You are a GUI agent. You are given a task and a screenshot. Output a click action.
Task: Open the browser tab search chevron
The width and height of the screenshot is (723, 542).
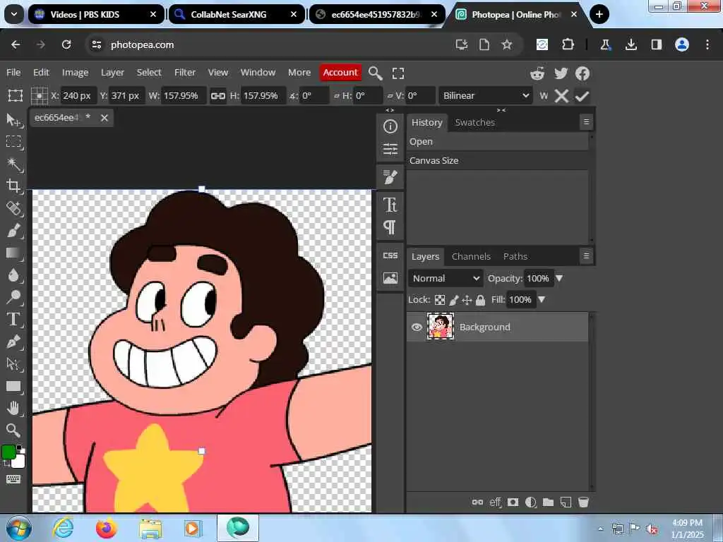tap(14, 14)
